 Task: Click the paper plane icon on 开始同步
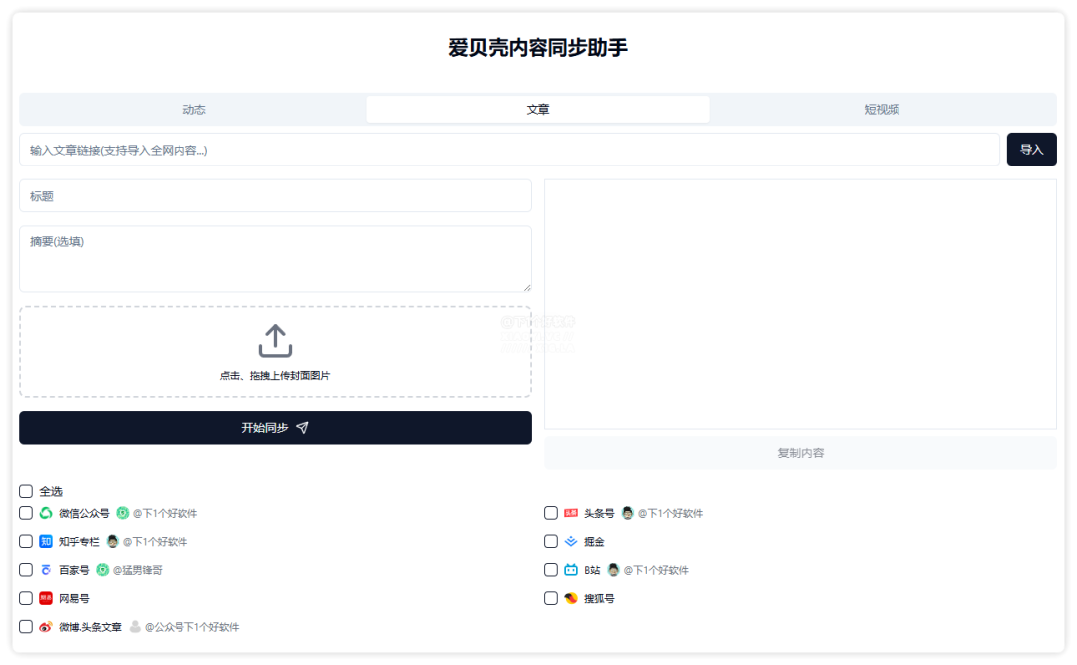click(x=302, y=428)
